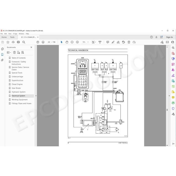176x176 pixels.
Task: Click the Save file icon
Action: tap(3, 42)
